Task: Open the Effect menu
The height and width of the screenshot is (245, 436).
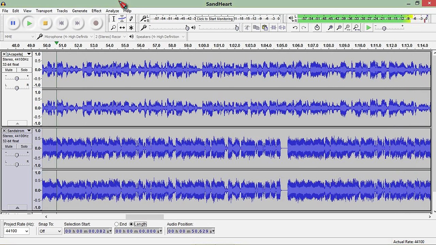Action: (x=96, y=11)
